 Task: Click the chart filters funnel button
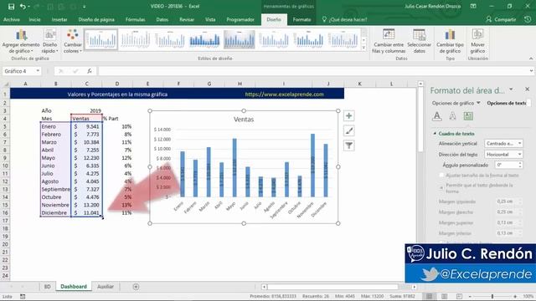point(348,145)
